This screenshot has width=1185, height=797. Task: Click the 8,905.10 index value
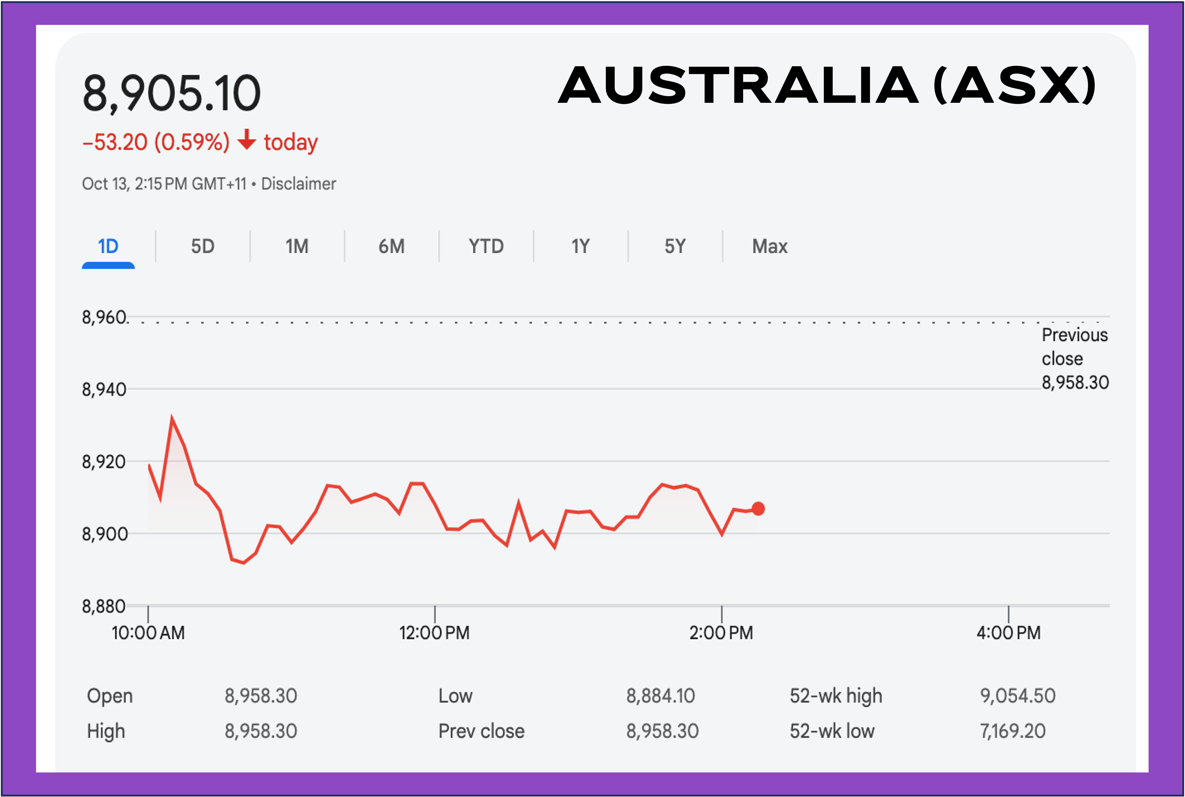pos(171,93)
